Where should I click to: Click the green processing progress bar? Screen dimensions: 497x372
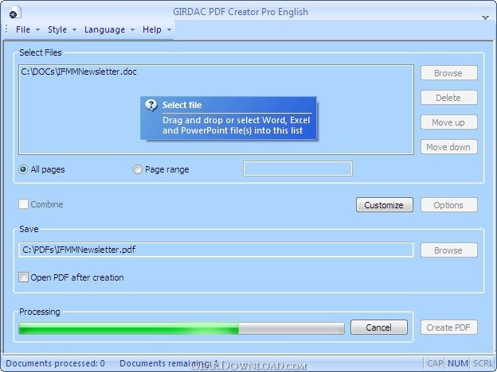pyautogui.click(x=182, y=328)
